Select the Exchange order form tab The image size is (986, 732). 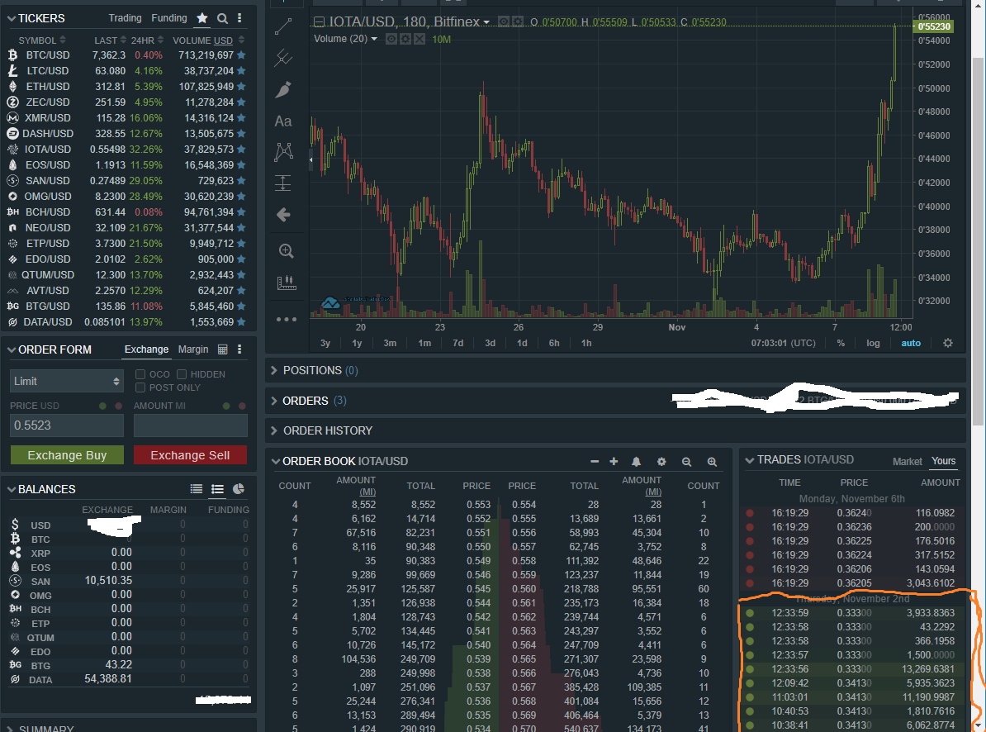pos(146,349)
